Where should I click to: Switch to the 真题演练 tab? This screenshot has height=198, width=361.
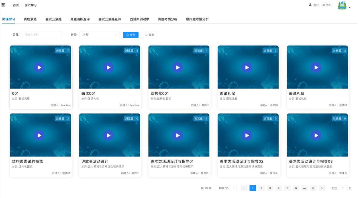[x=30, y=19]
